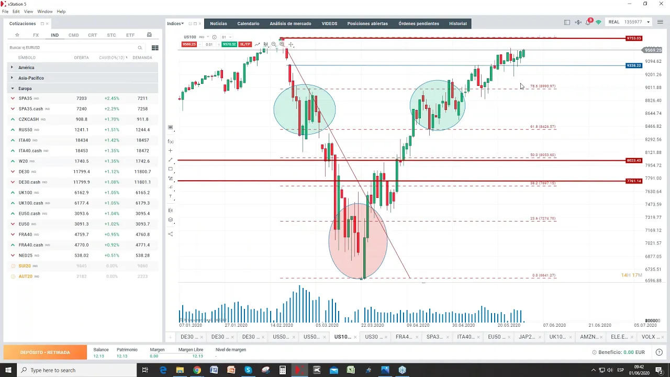This screenshot has width=670, height=377.
Task: Select the trend line drawing tool
Action: [170, 160]
